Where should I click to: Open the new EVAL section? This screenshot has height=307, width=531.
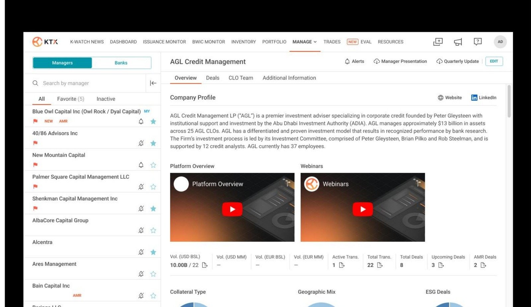click(359, 42)
